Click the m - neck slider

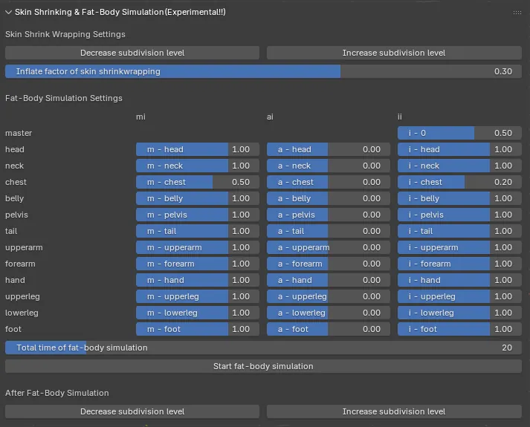tap(198, 166)
